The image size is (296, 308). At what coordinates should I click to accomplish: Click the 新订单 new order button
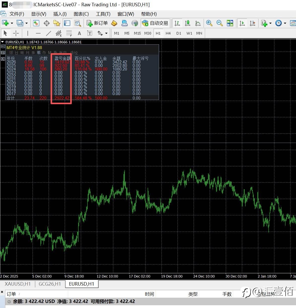[x=97, y=23]
